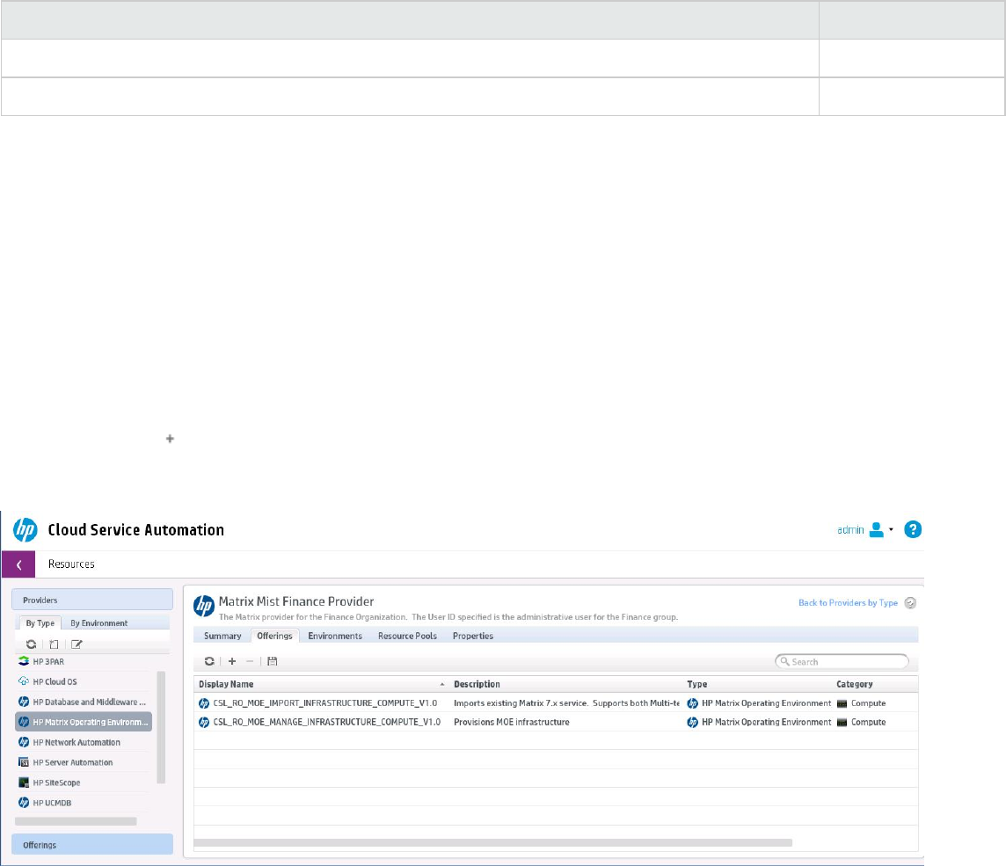
Task: Click Back to Providers by Type link
Action: click(x=848, y=603)
